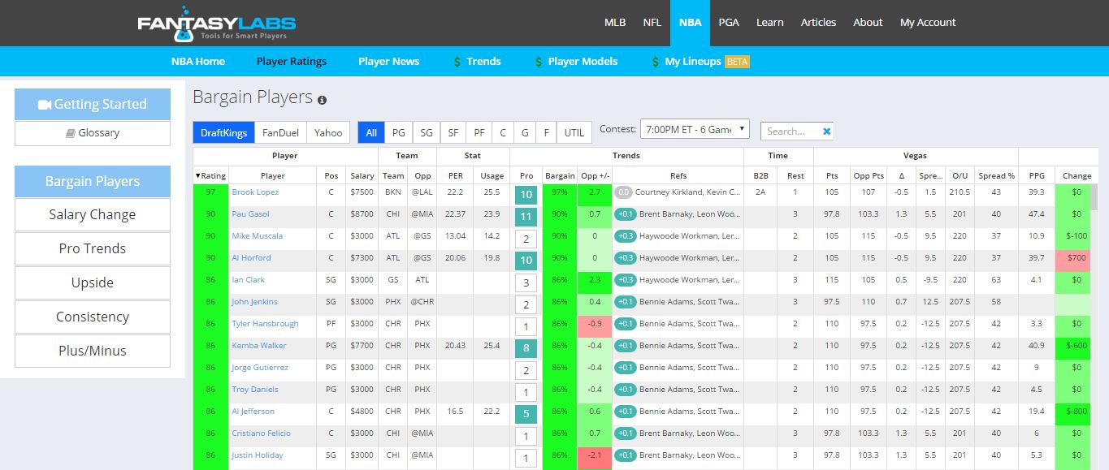Open the Consistency sidebar page
This screenshot has width=1109, height=470.
tap(93, 317)
